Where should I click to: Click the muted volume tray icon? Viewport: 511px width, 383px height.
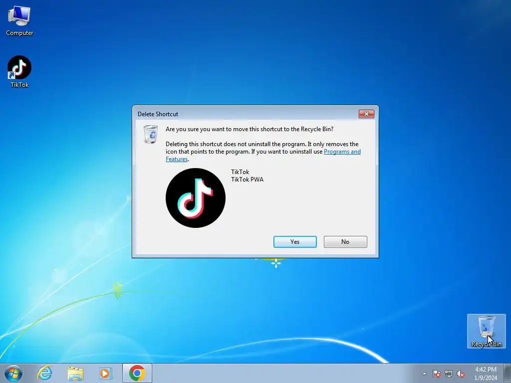tap(461, 374)
